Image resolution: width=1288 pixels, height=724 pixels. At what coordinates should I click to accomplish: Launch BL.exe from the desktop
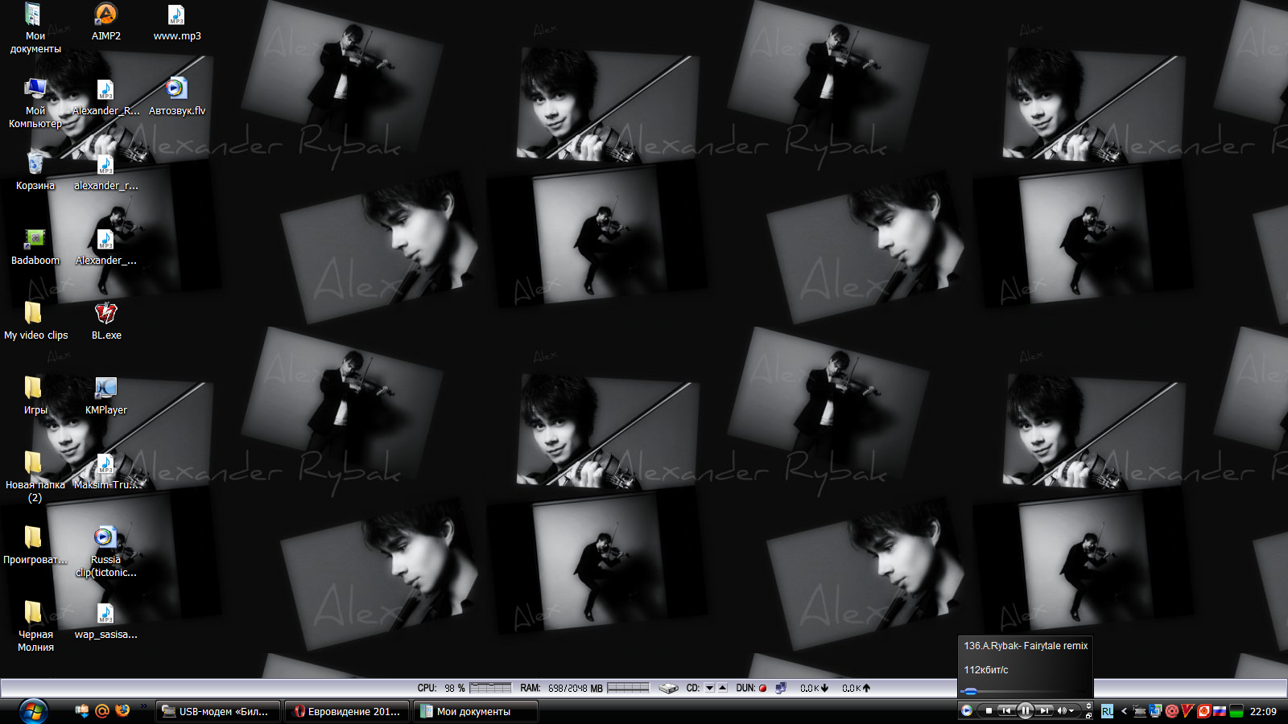tap(105, 315)
